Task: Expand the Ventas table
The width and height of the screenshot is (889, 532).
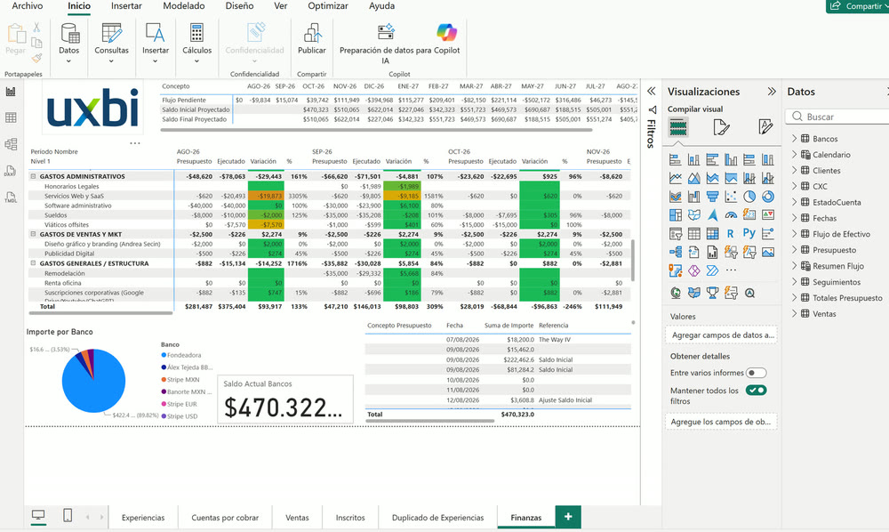Action: coord(794,314)
